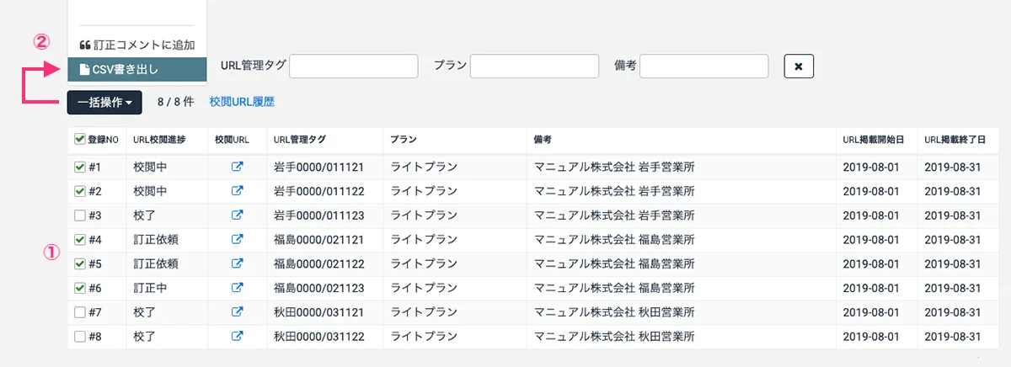1011x367 pixels.
Task: Click 校了 status in row #3
Action: pos(145,215)
